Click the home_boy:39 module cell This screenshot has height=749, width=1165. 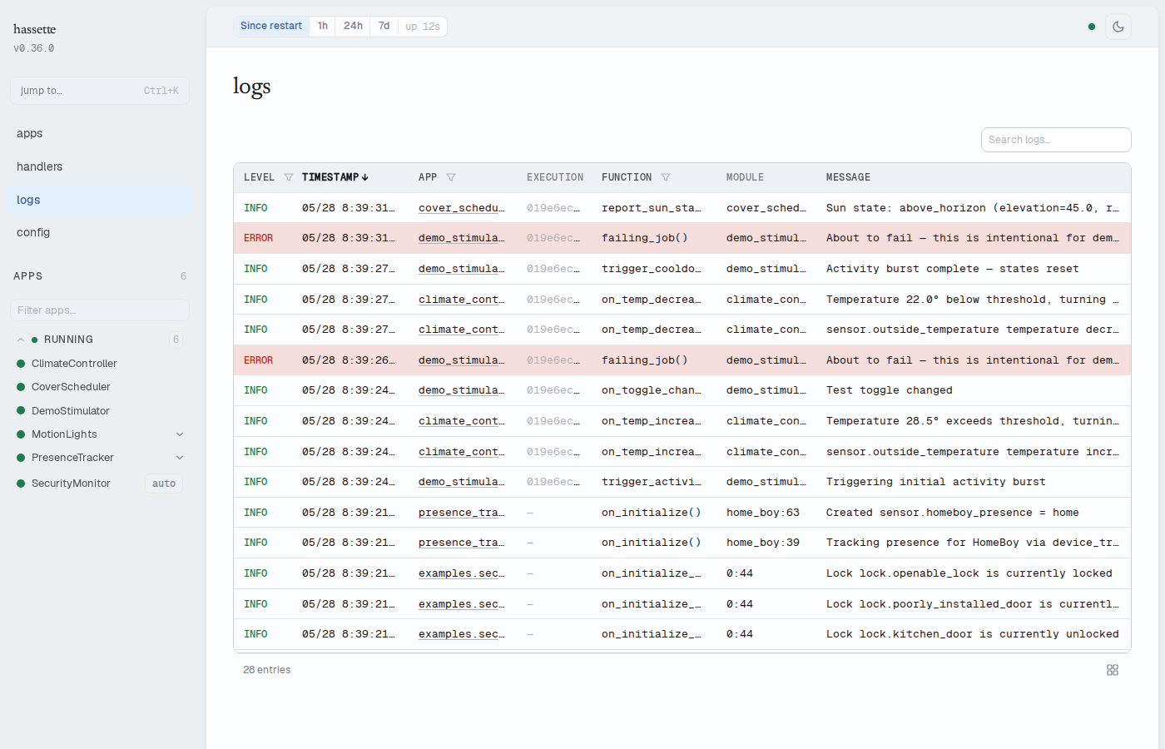762,543
